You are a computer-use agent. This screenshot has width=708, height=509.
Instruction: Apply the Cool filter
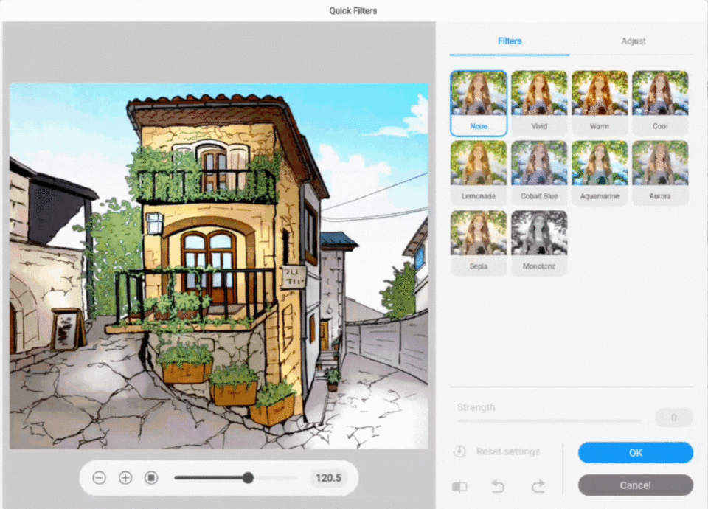pos(660,103)
